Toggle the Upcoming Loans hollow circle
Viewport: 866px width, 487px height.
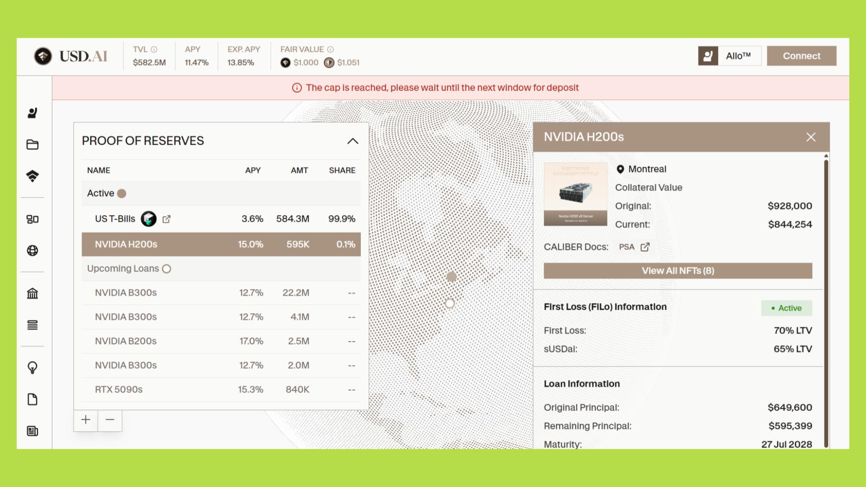tap(166, 269)
